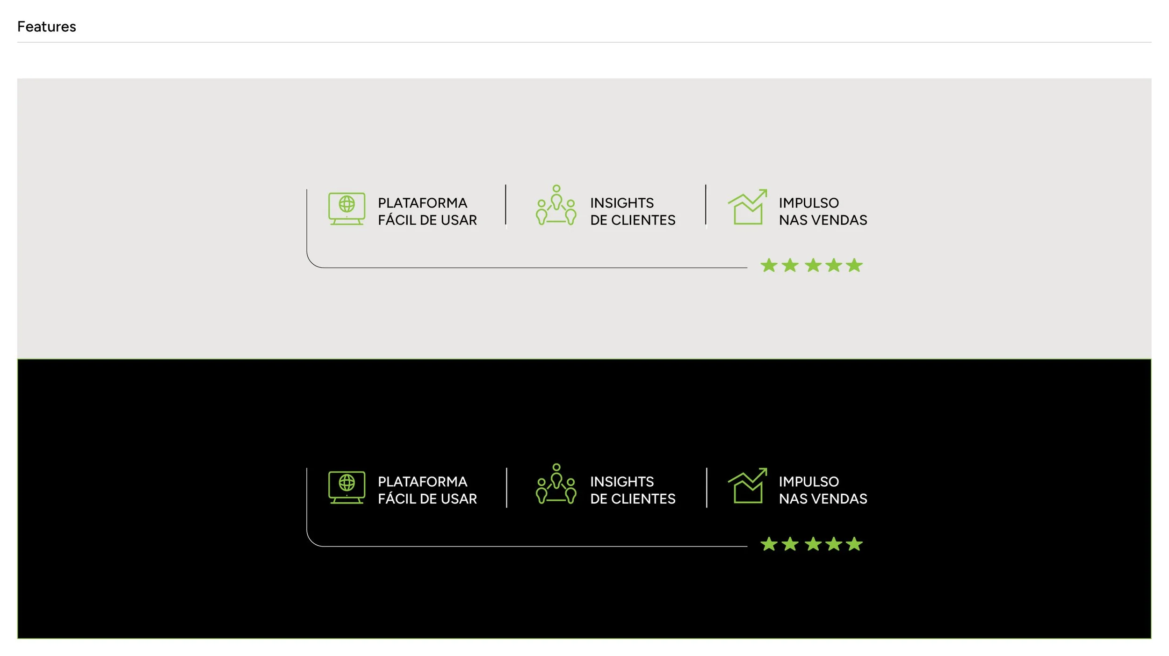The height and width of the screenshot is (656, 1169).
Task: Click the first green star in black banner
Action: (769, 544)
